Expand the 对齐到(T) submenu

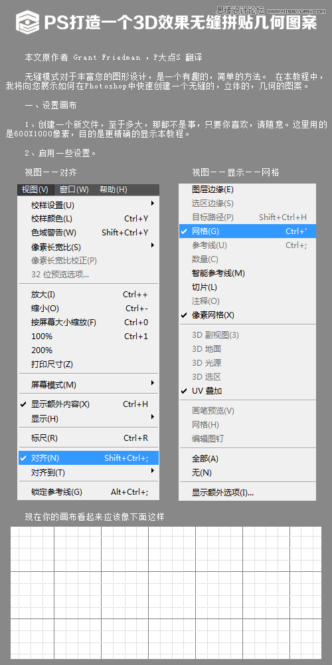[x=88, y=472]
